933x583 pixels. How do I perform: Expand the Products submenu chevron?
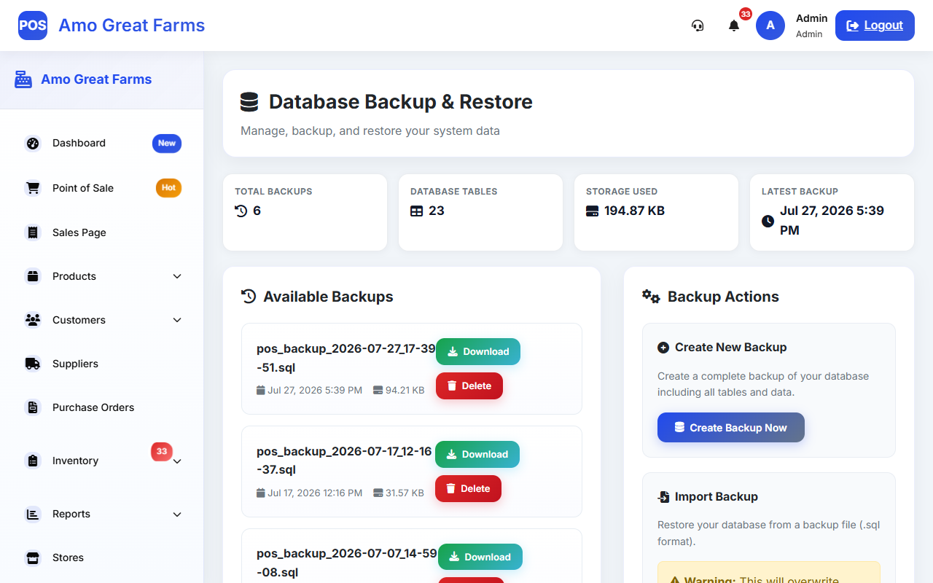[177, 276]
